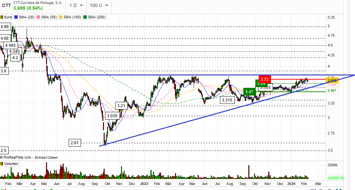355x190 pixels.
Task: Select the 3.21 price level label
Action: coord(121,106)
